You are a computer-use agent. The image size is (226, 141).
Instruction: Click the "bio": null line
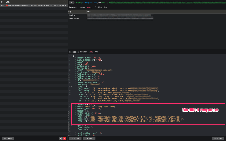[82, 64]
